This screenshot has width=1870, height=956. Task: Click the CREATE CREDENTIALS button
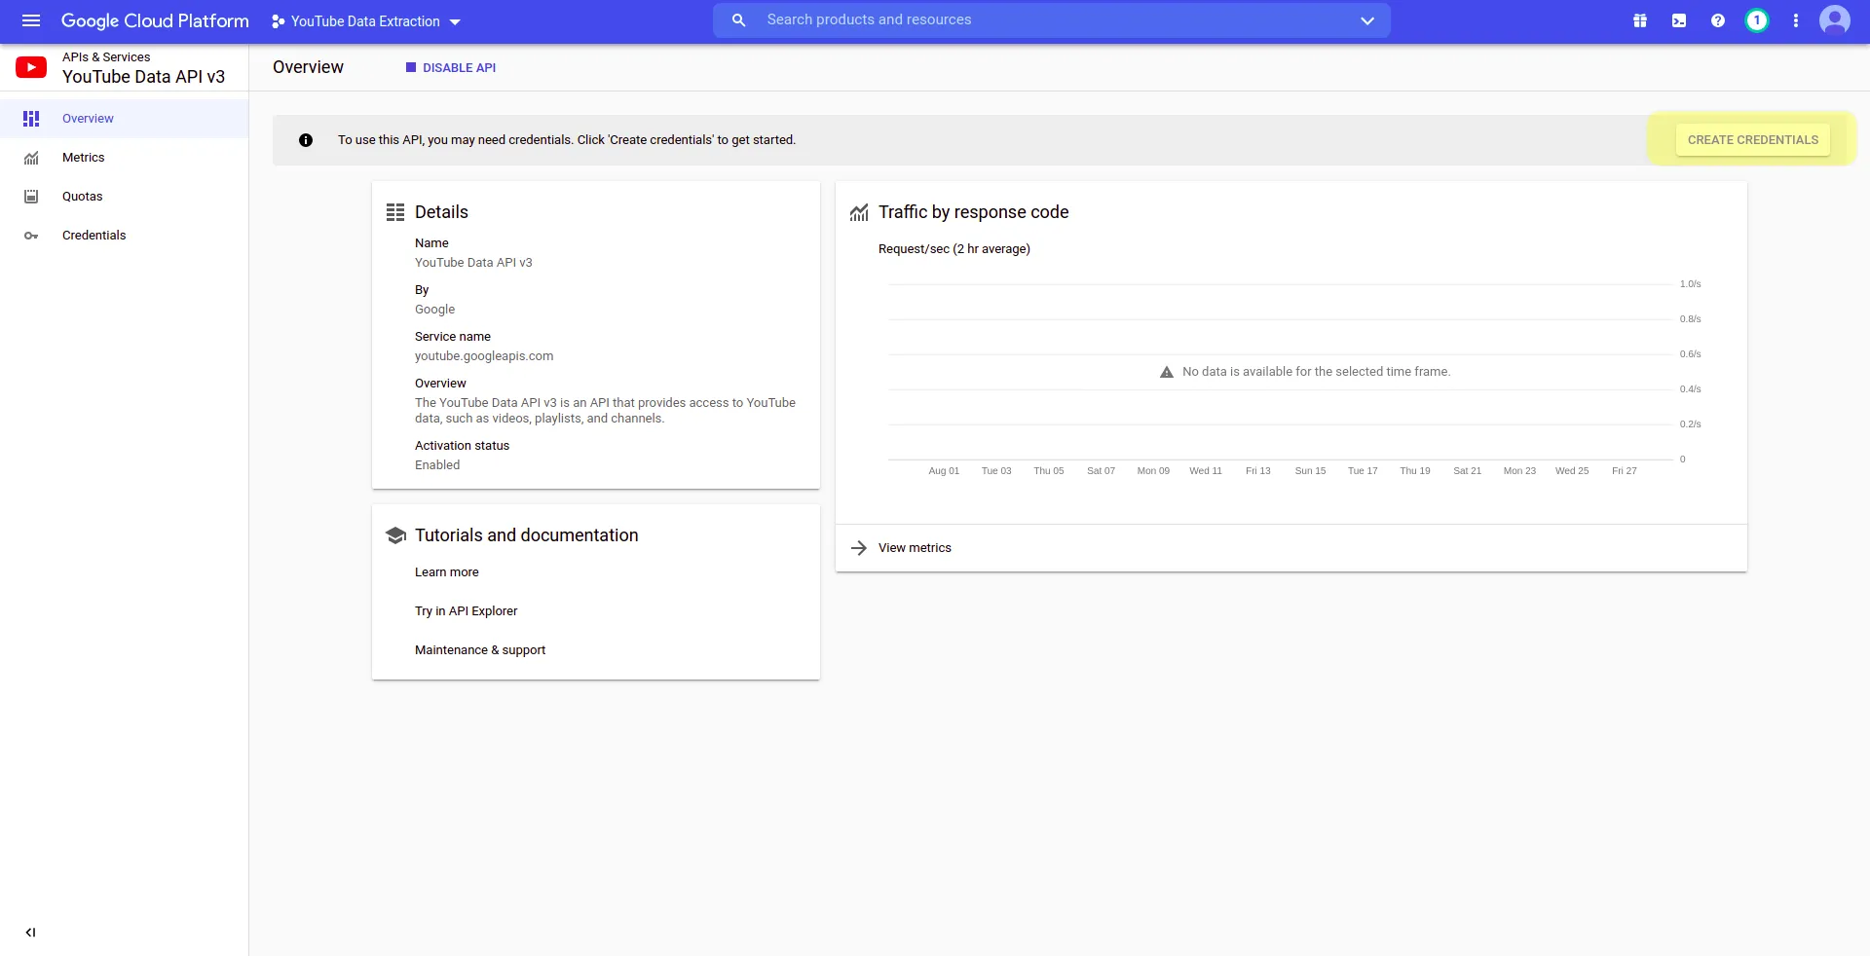[x=1753, y=140]
